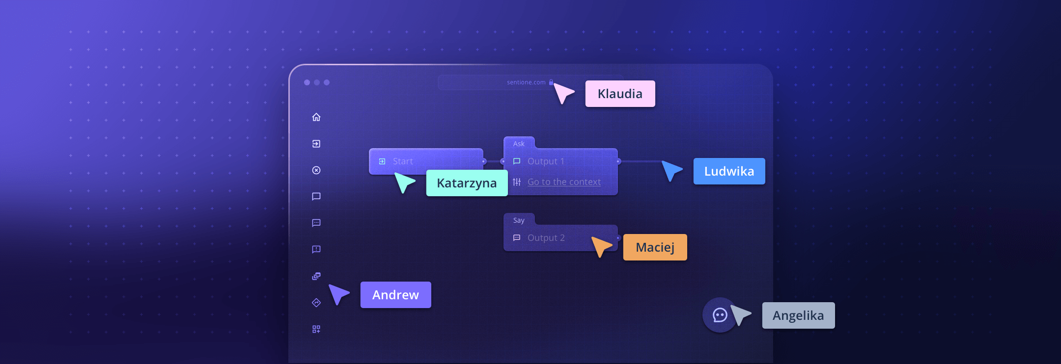Click the diamond-shaped sidebar icon
Image resolution: width=1061 pixels, height=364 pixels.
(x=316, y=303)
